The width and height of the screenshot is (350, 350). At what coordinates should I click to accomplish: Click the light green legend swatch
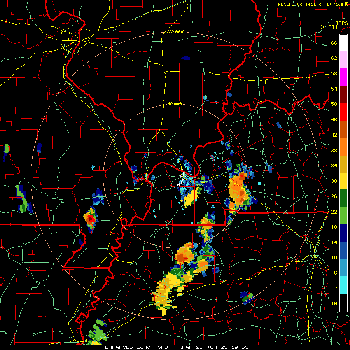point(343,215)
